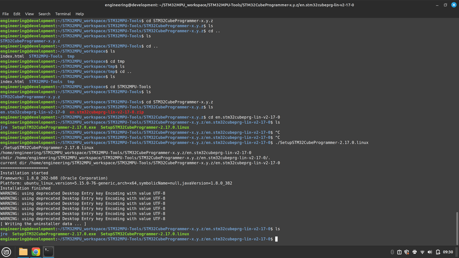
Task: Launch the Files folder icon in taskbar
Action: [23, 252]
